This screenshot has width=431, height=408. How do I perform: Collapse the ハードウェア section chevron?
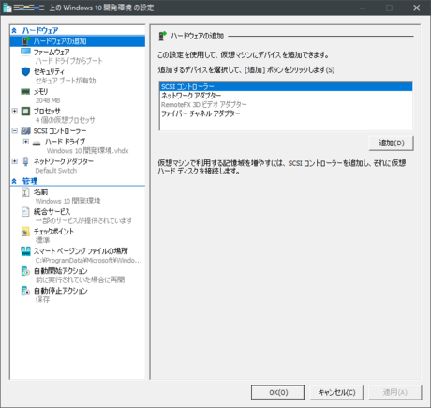click(14, 30)
